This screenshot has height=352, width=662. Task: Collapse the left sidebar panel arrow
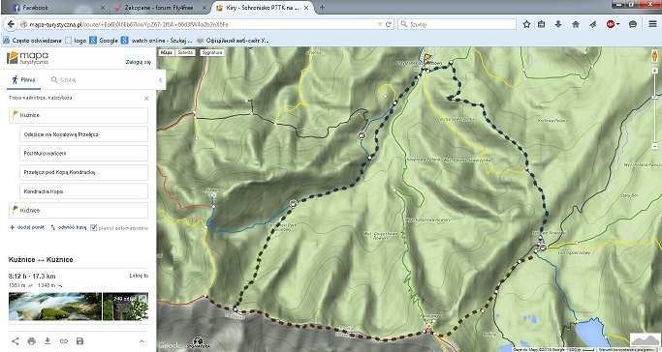pyautogui.click(x=161, y=79)
